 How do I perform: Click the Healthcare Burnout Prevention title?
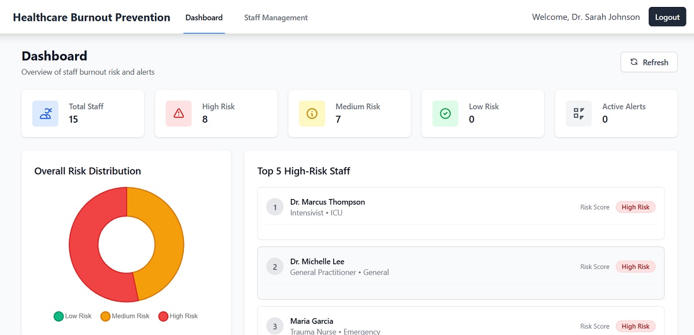click(x=91, y=17)
